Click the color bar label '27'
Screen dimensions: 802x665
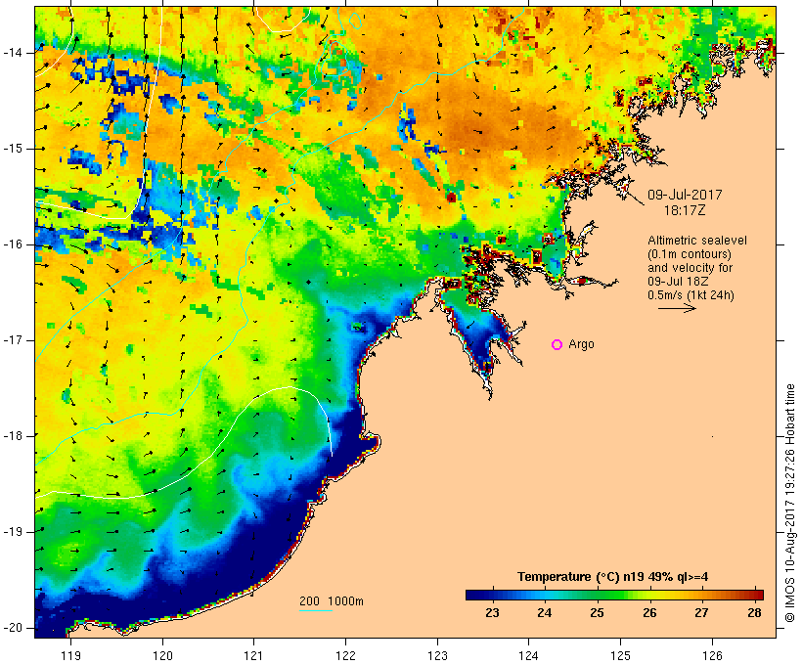702,613
